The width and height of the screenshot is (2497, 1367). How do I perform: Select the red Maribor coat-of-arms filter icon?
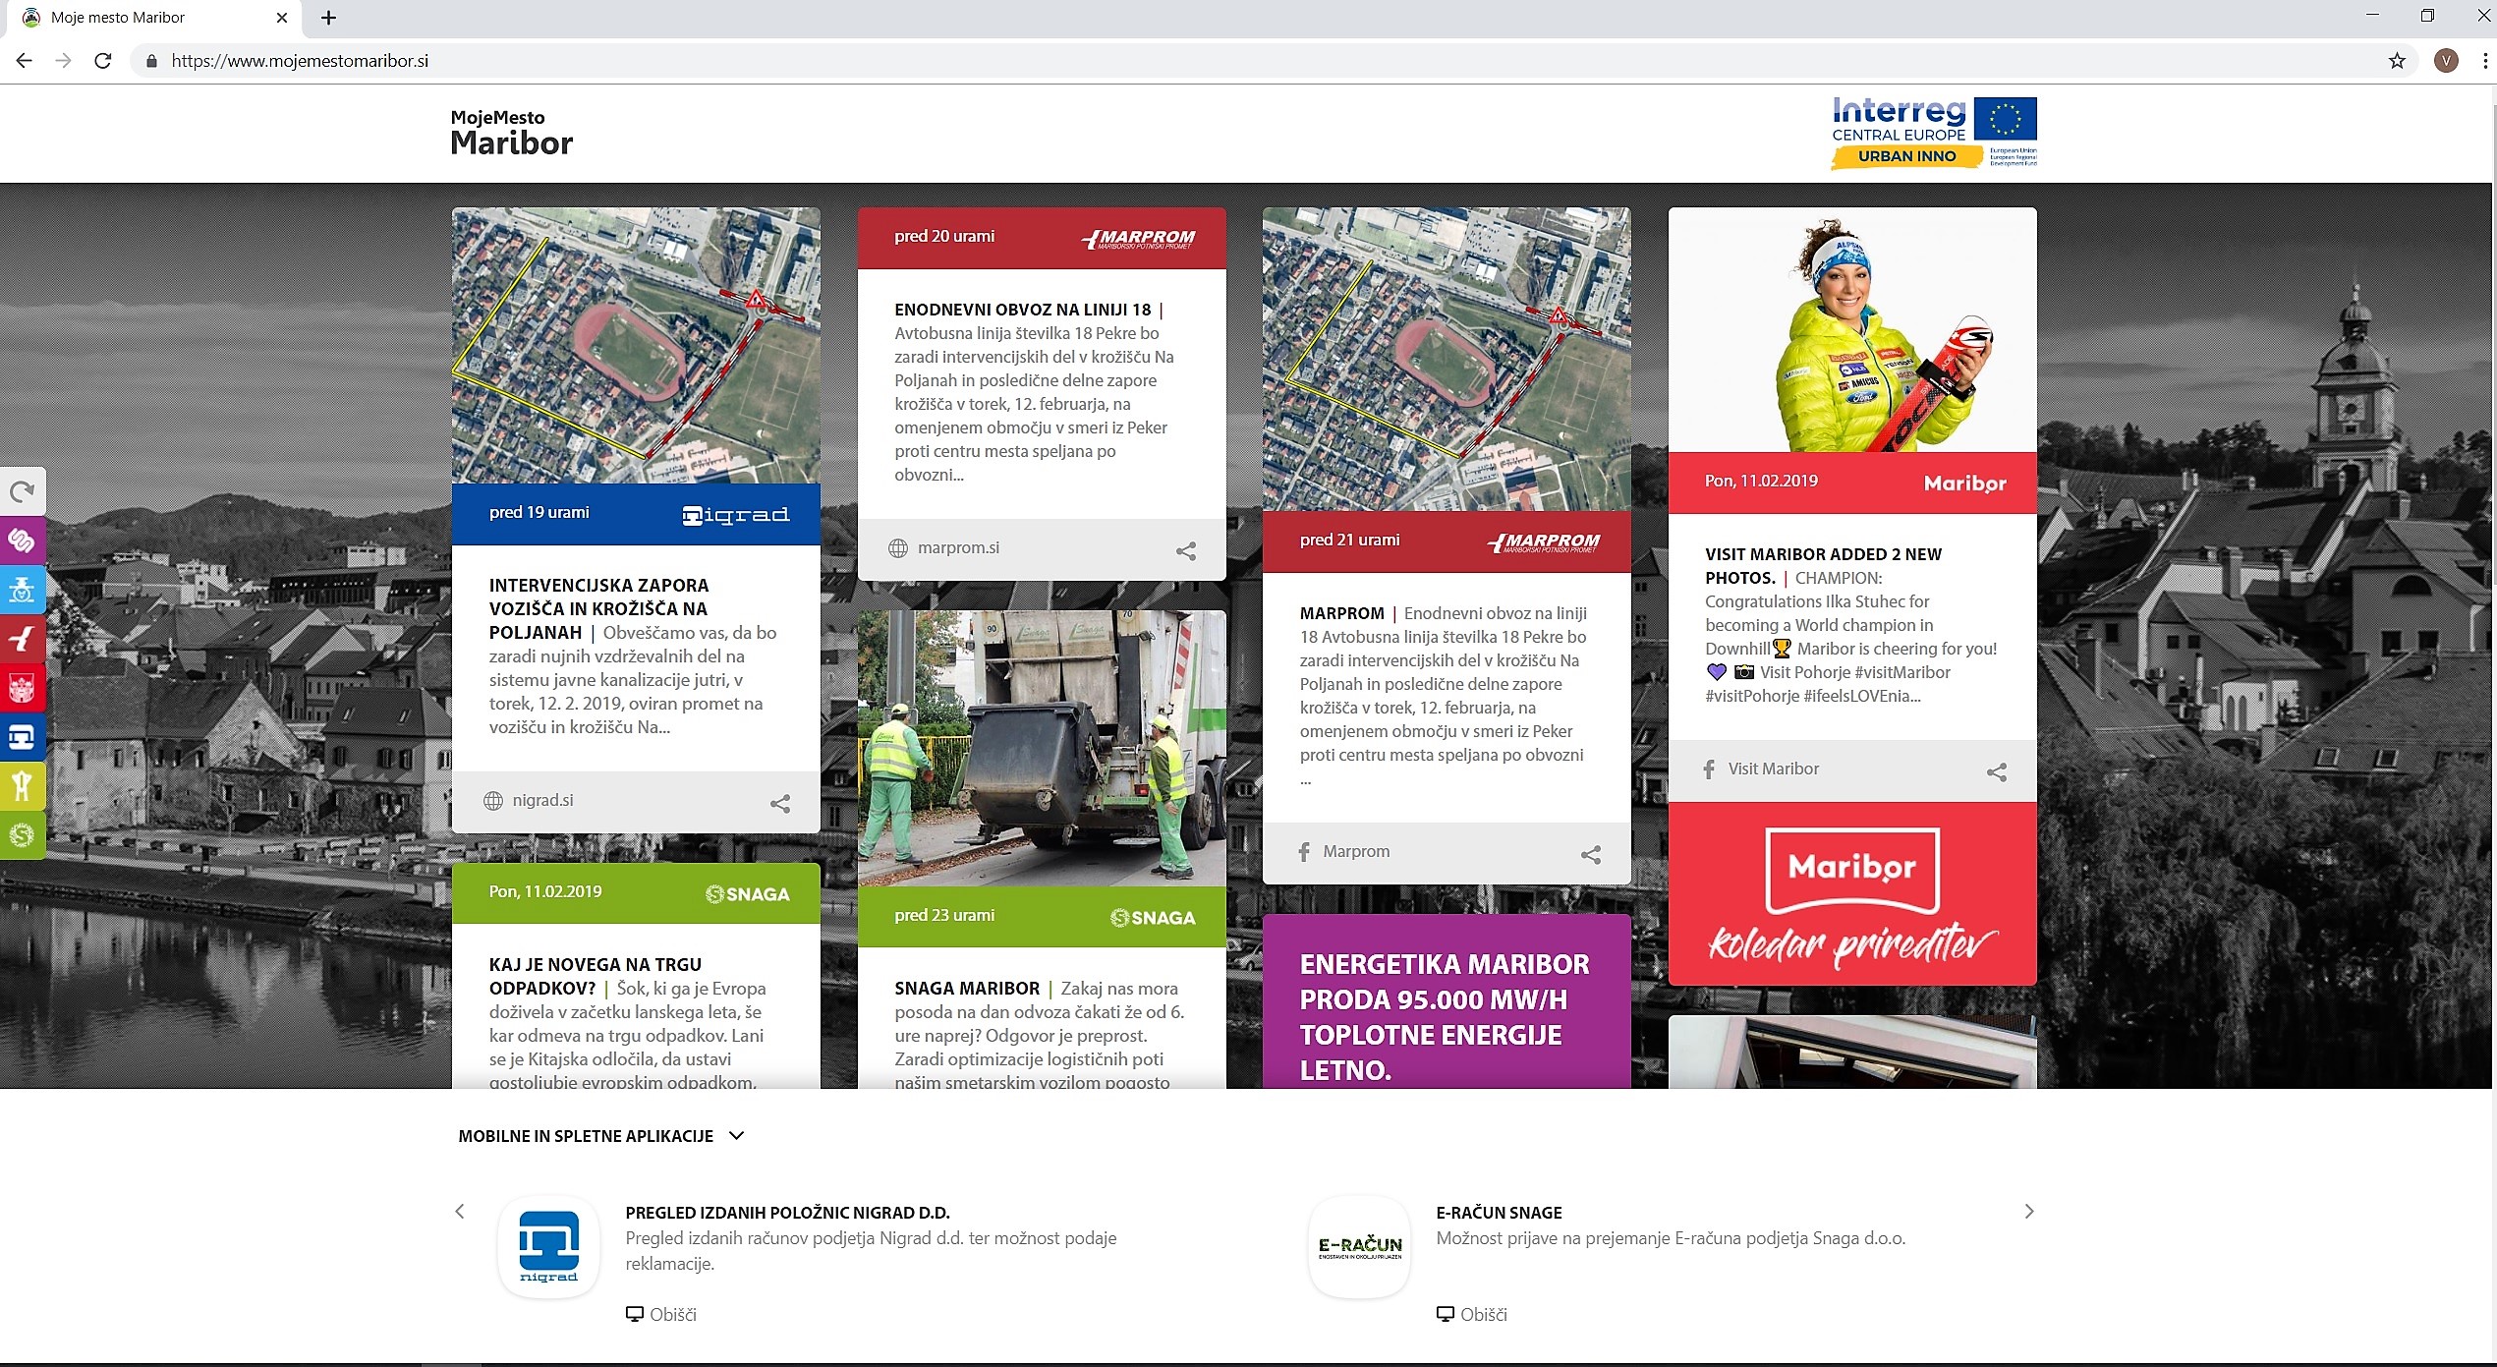pyautogui.click(x=22, y=688)
